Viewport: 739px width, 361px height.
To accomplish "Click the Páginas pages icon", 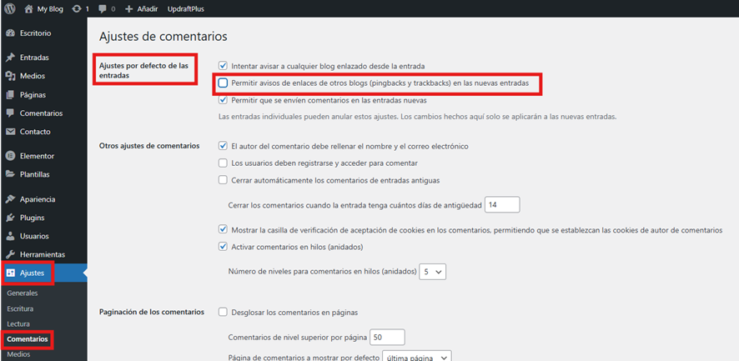I will 10,95.
